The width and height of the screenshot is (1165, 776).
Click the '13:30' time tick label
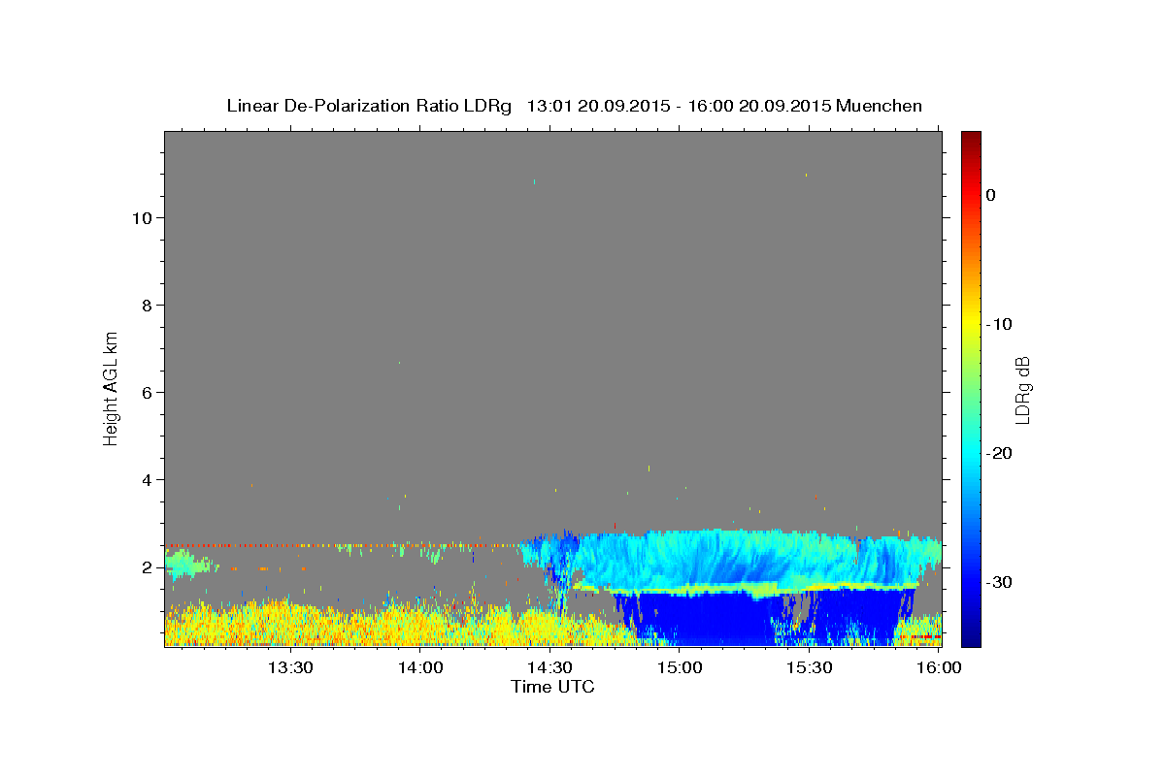pos(289,667)
